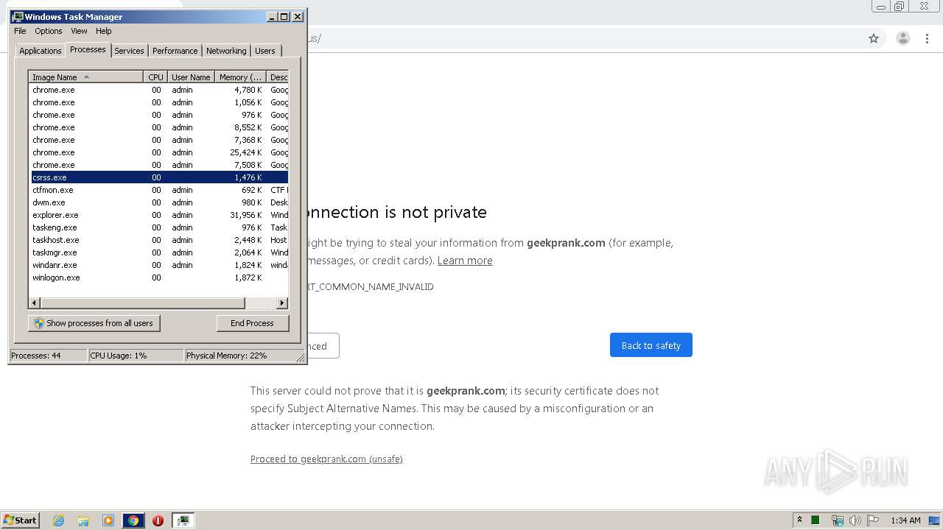Viewport: 943px width, 530px height.
Task: Close the Chrome browser window
Action: 924,6
